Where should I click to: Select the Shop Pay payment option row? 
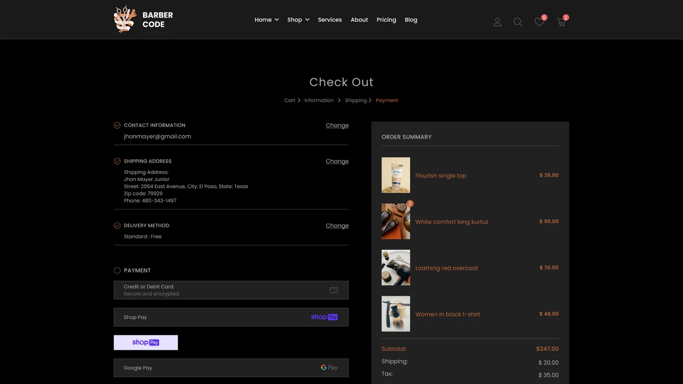pos(231,317)
